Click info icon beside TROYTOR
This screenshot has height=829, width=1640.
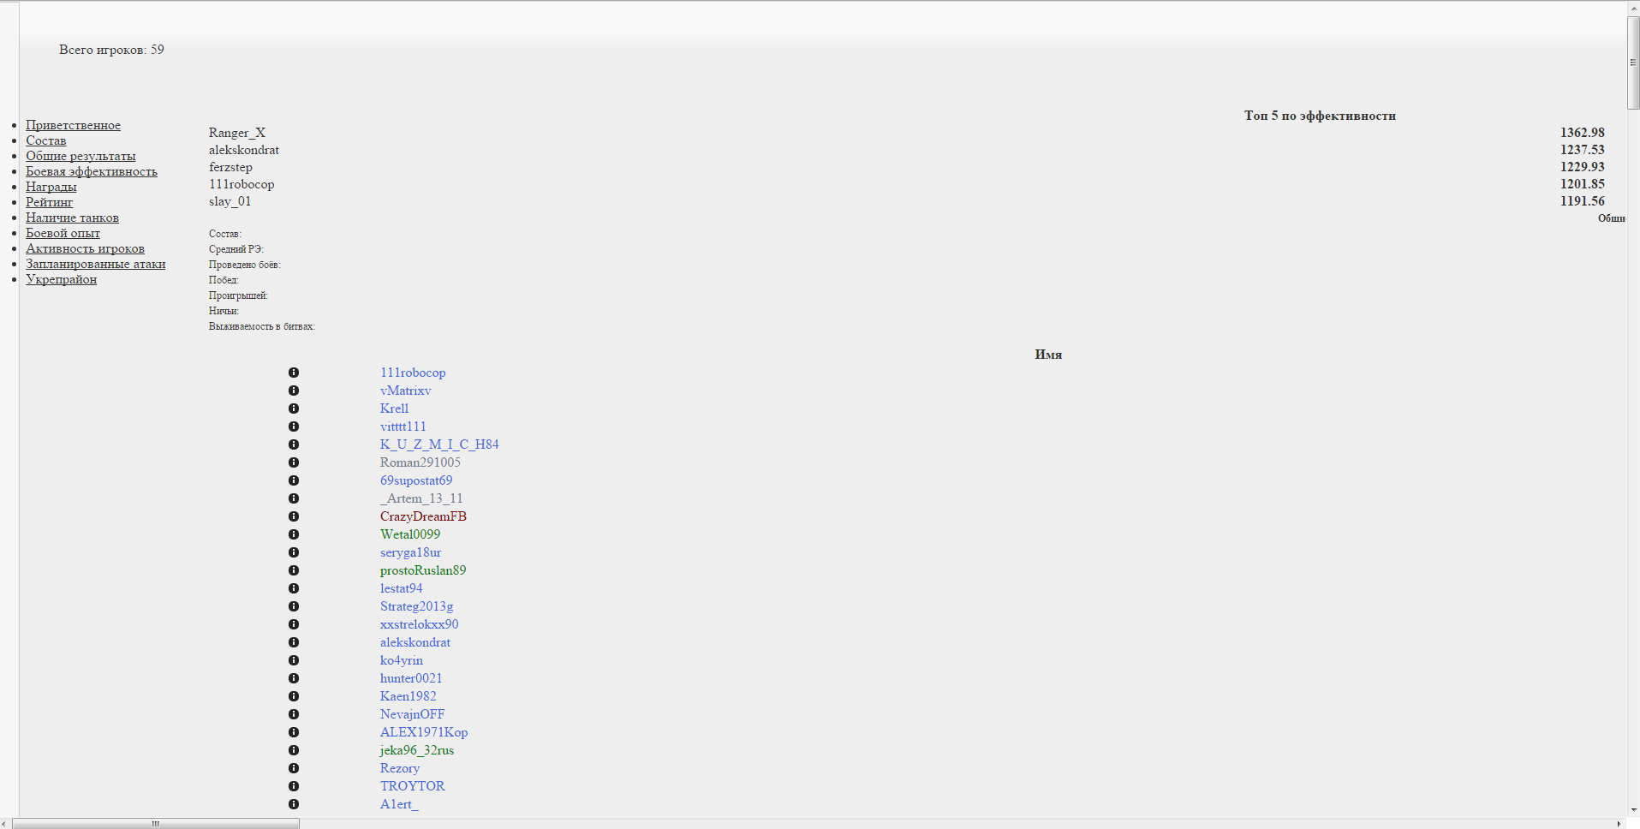point(294,786)
